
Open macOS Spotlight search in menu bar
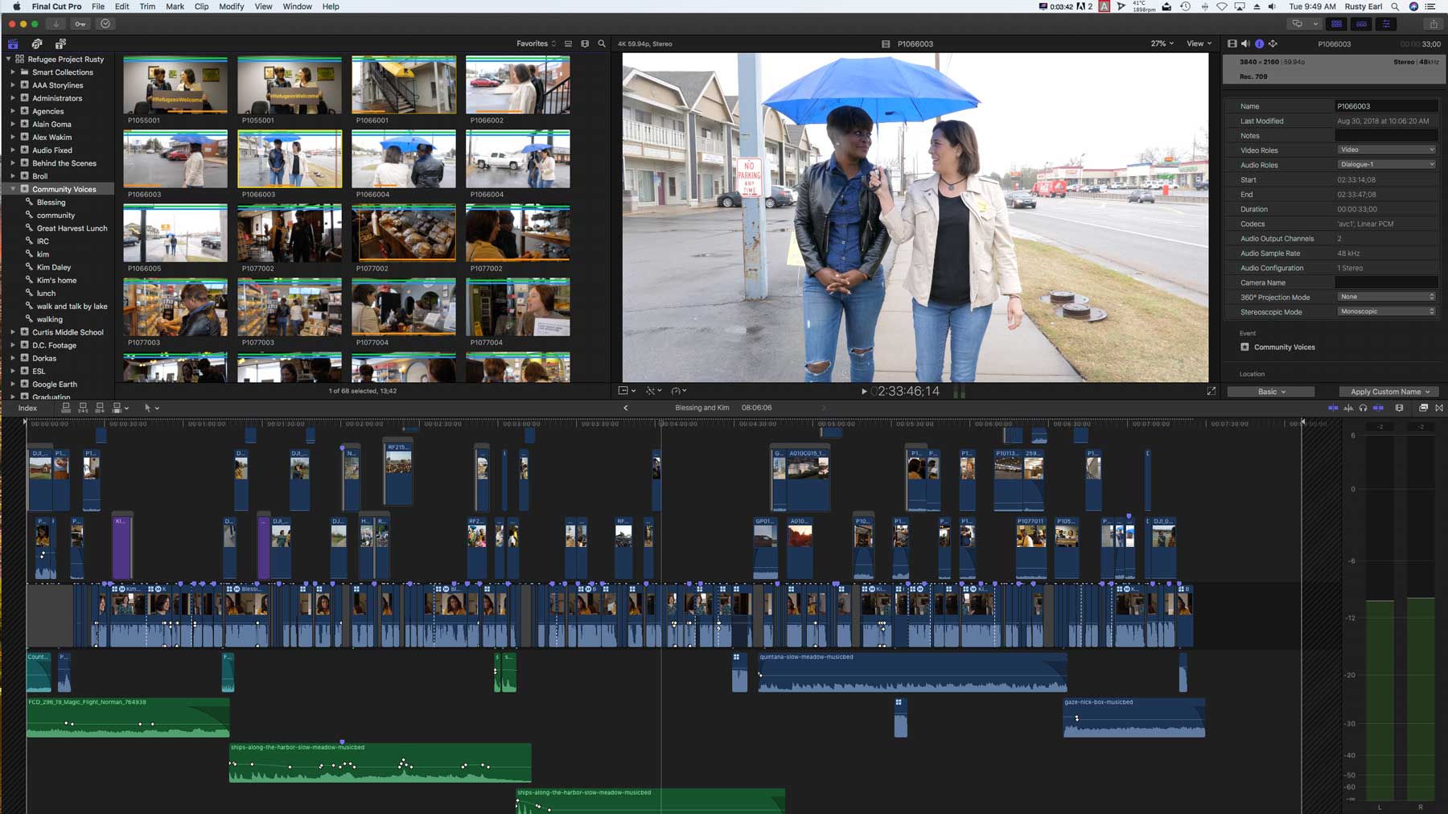click(x=1396, y=6)
